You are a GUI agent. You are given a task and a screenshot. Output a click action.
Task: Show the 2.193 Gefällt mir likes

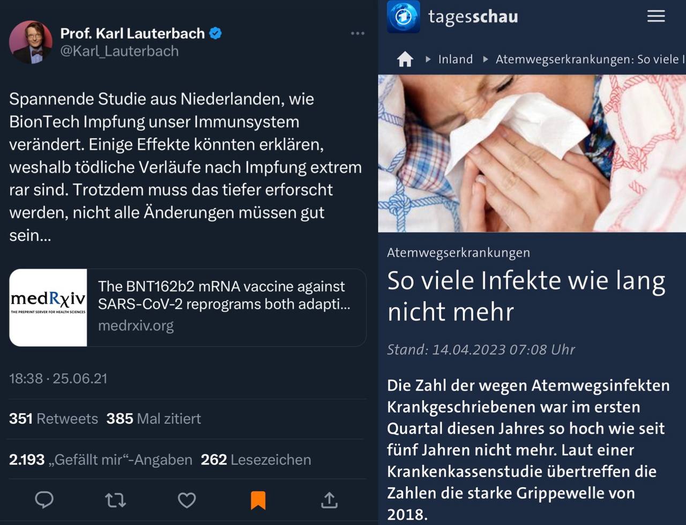pyautogui.click(x=101, y=460)
